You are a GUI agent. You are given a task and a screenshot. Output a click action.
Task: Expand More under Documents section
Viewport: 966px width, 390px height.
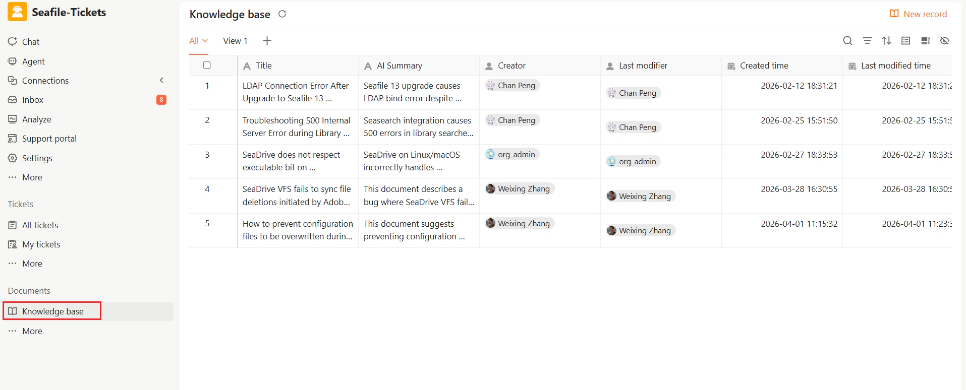[25, 331]
